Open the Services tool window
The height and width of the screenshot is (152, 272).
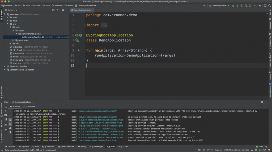tap(48, 146)
